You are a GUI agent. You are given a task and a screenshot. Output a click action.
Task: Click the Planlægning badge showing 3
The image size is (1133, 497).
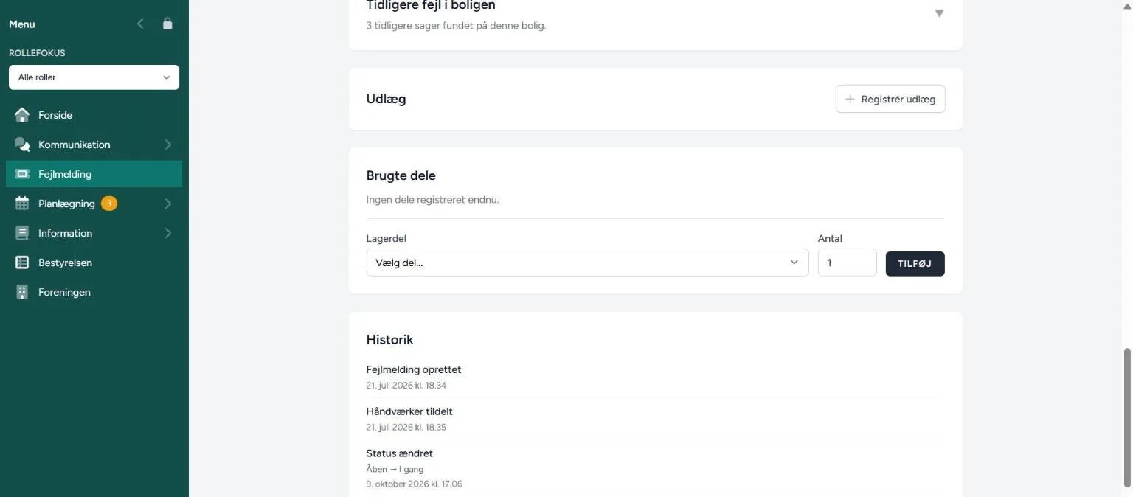click(x=109, y=204)
